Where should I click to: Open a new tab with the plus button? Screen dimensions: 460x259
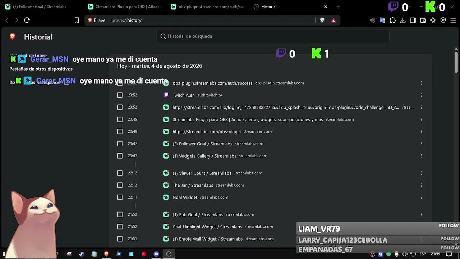tap(338, 7)
